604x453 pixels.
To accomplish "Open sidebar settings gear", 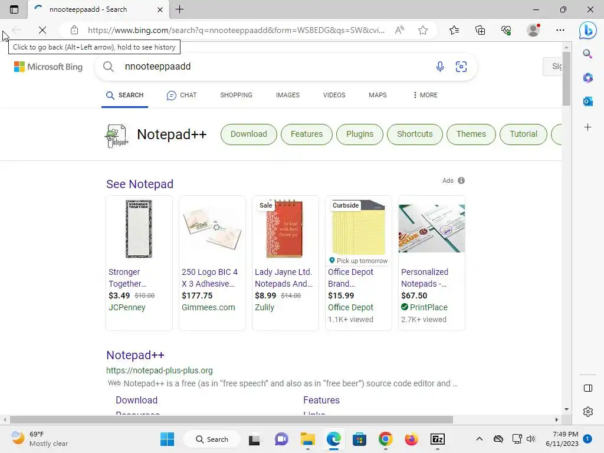I will tap(588, 411).
